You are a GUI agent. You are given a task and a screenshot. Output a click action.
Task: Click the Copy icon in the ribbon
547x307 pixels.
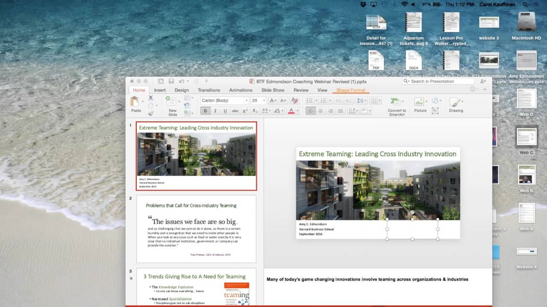pos(151,106)
